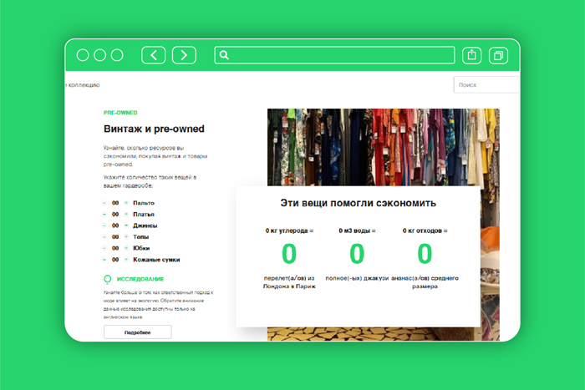Click the browser back arrow button
Image resolution: width=585 pixels, height=390 pixels.
pyautogui.click(x=154, y=55)
